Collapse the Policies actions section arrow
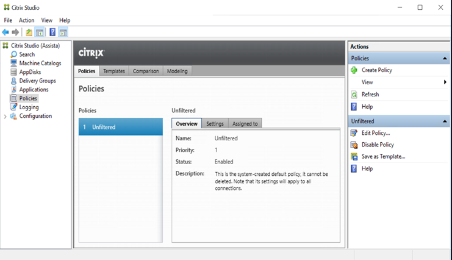This screenshot has height=260, width=452. [445, 59]
